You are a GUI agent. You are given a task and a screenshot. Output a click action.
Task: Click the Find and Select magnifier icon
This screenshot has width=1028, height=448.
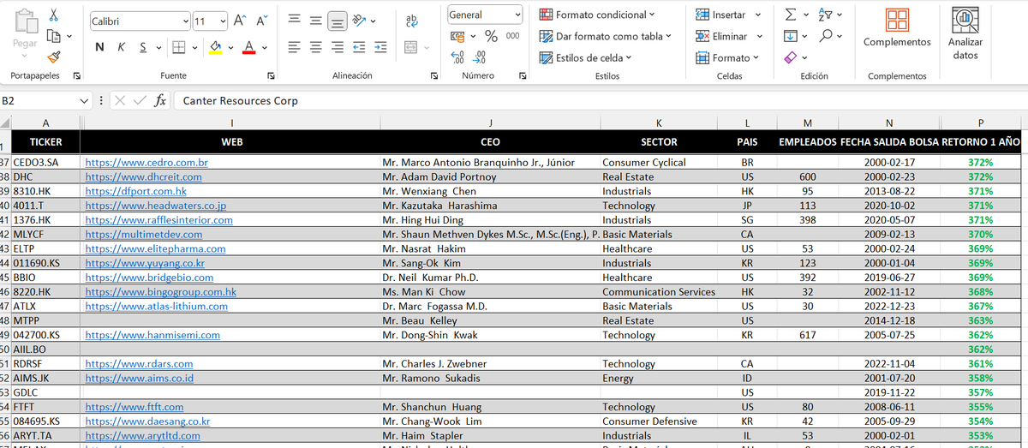[826, 36]
